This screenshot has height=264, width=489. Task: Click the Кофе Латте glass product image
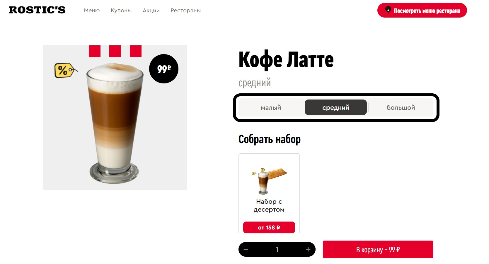point(115,123)
